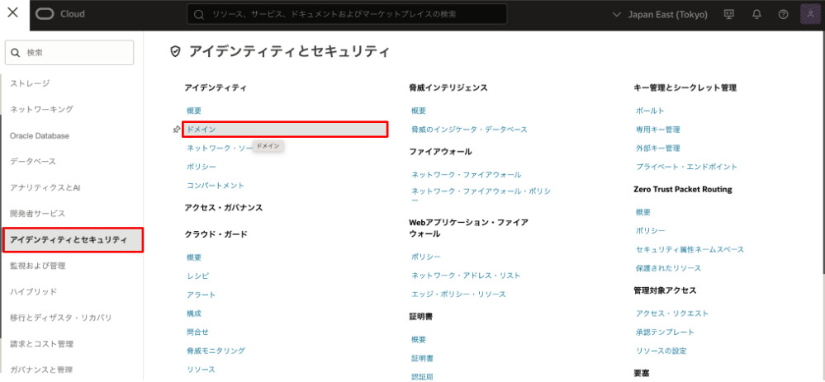Open the ドメイン link
The image size is (825, 382).
tap(285, 130)
